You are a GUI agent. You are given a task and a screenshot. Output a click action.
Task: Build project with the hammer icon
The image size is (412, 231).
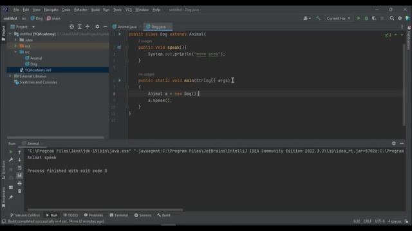tap(318, 19)
